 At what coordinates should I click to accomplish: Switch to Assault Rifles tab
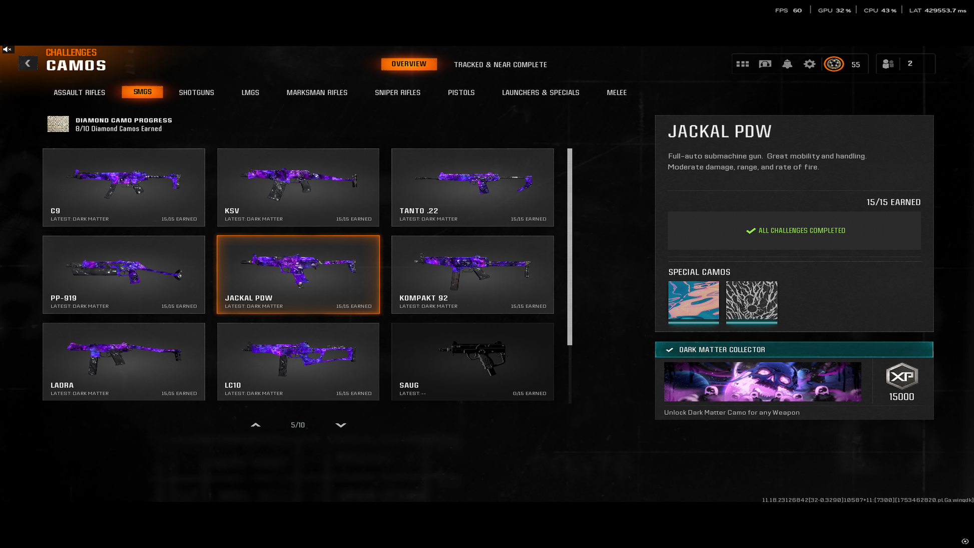coord(80,93)
